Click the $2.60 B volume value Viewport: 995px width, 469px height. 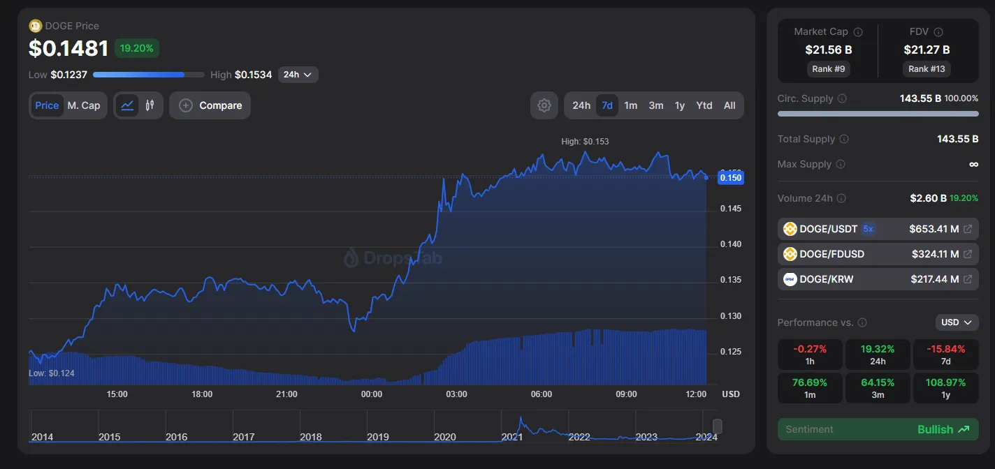[928, 198]
